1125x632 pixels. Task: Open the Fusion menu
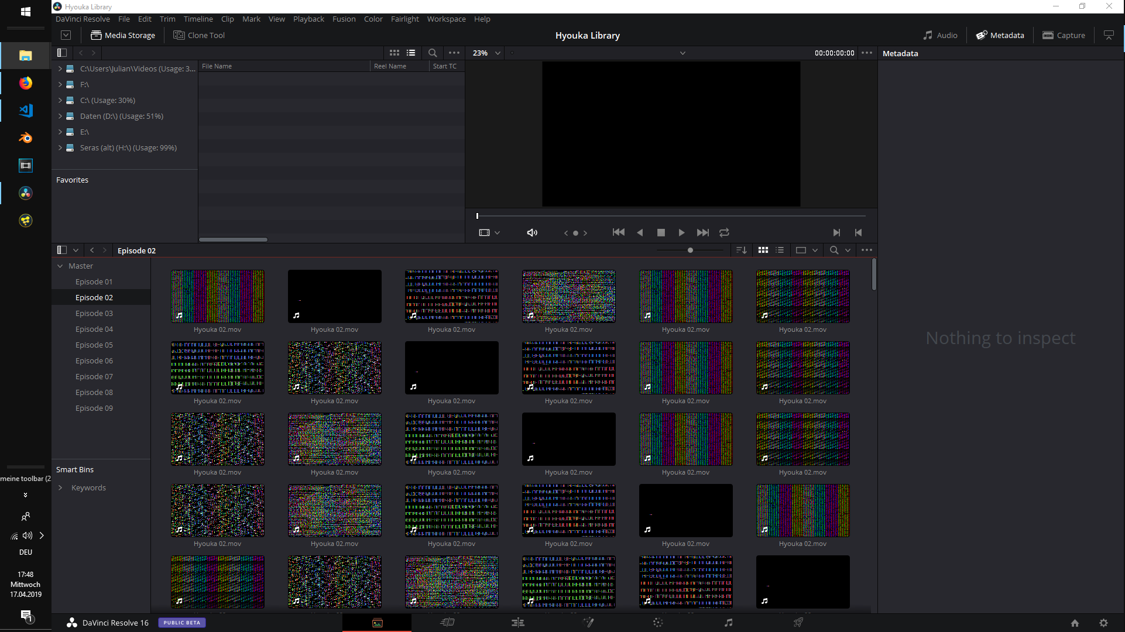pos(344,19)
